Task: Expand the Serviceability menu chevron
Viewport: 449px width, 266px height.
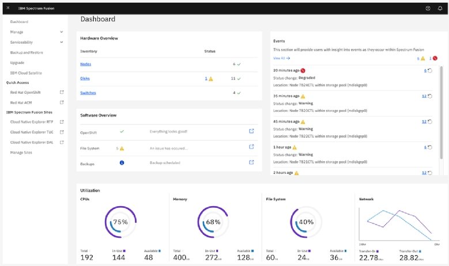Action: [x=62, y=42]
